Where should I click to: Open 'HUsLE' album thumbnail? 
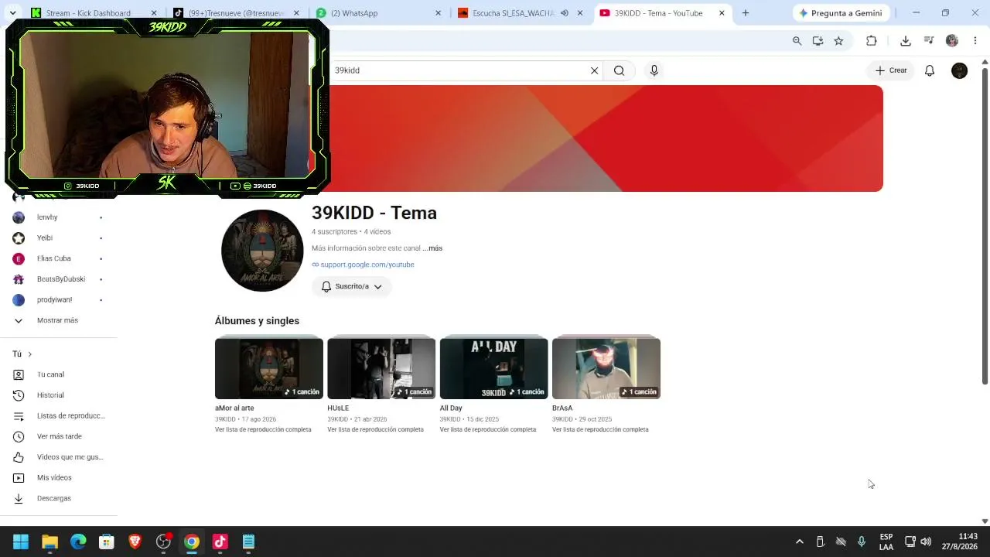(x=381, y=368)
